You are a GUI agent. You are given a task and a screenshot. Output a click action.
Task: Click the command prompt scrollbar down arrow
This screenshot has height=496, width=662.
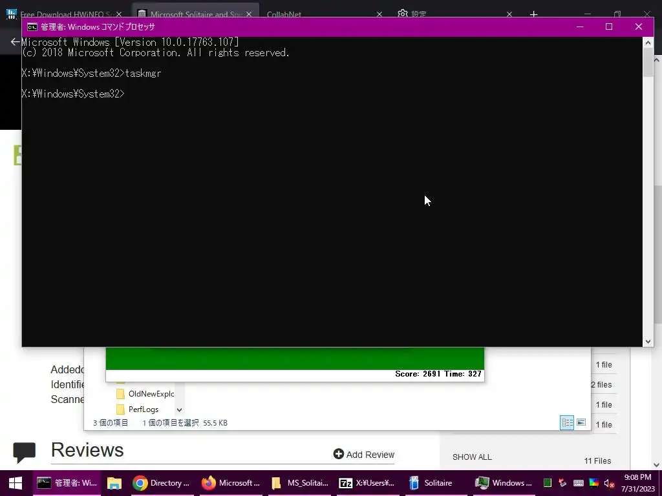pos(648,342)
